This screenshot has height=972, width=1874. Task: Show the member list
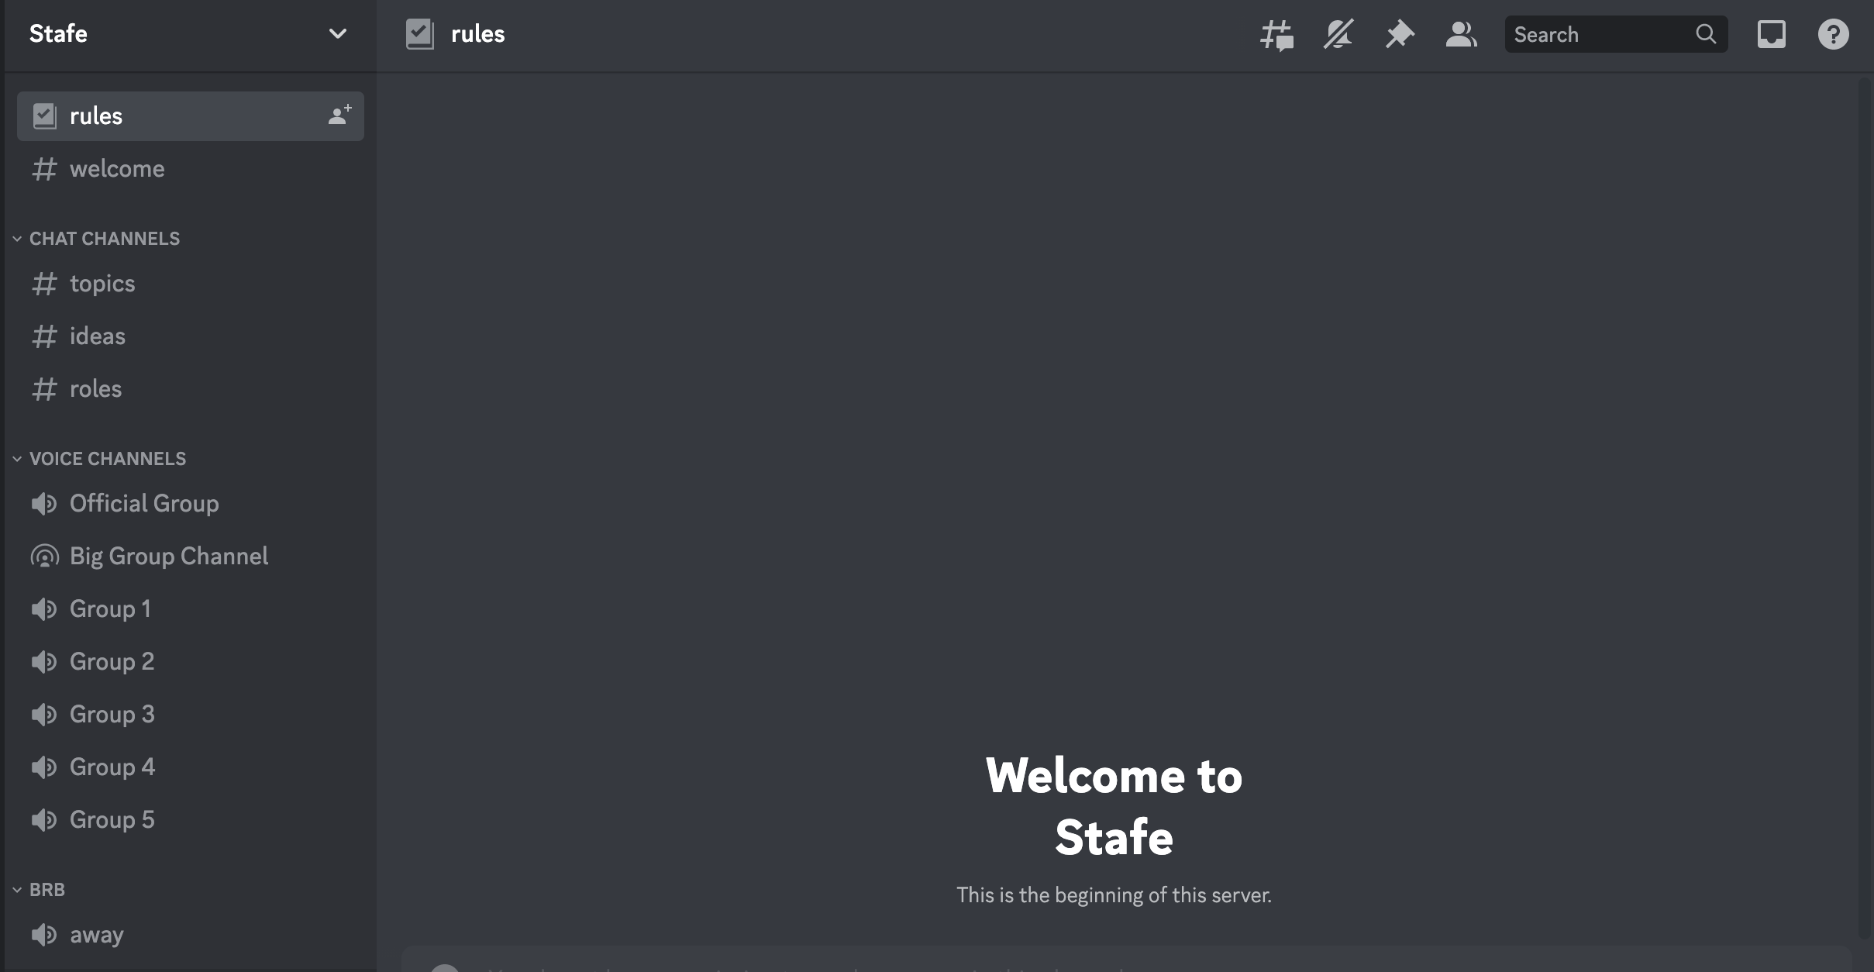tap(1460, 34)
